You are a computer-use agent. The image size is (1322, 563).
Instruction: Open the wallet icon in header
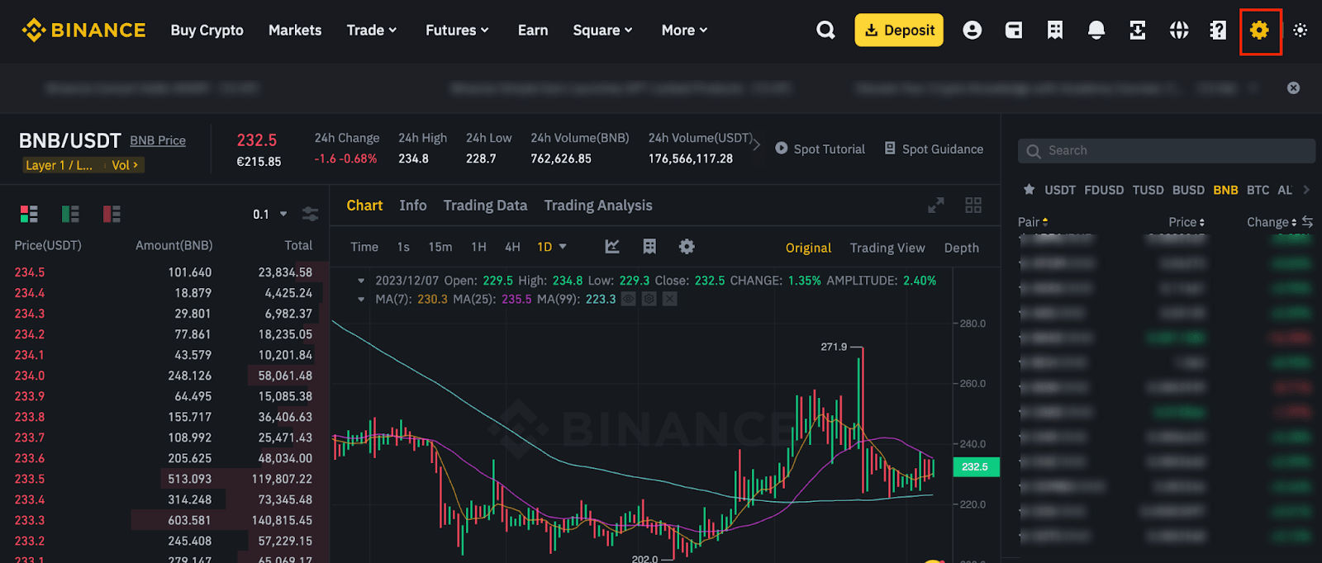point(1014,31)
